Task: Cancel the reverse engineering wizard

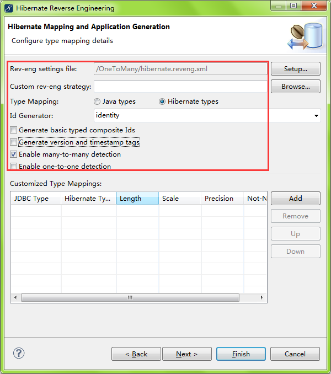Action: [295, 354]
